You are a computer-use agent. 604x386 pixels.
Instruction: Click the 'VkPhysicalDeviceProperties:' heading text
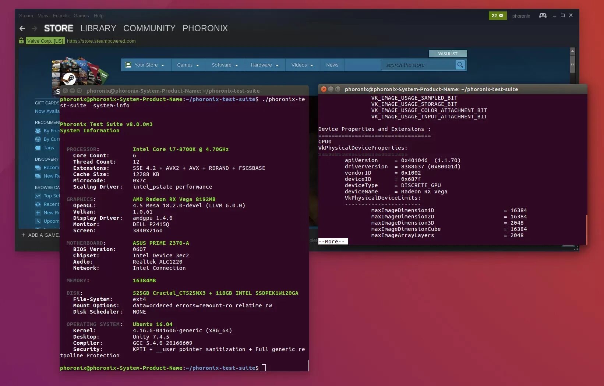[x=363, y=148]
